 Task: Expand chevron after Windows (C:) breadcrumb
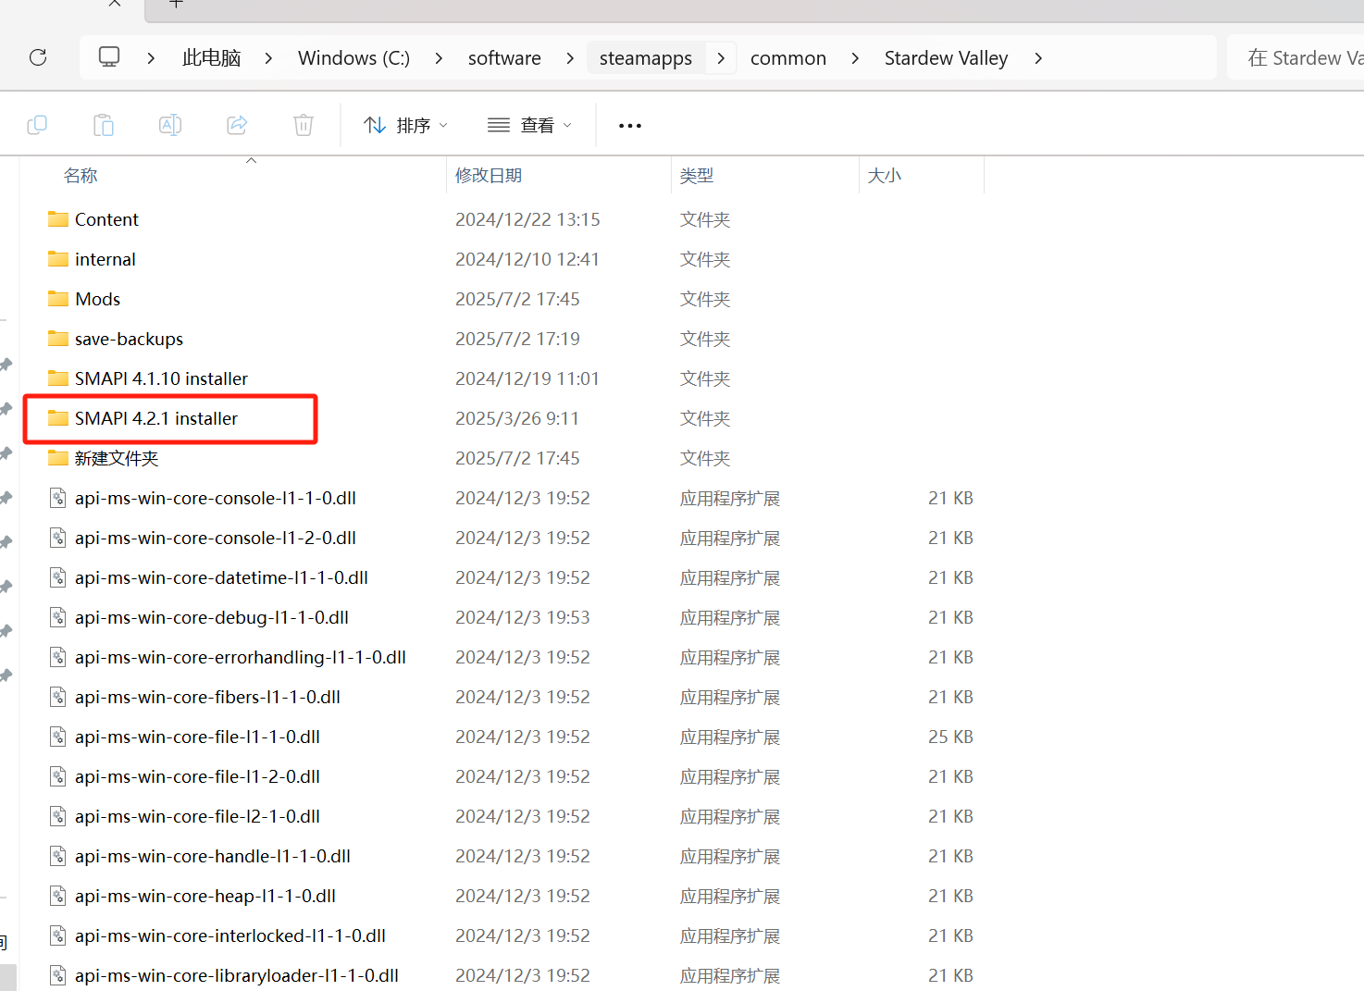pyautogui.click(x=439, y=58)
